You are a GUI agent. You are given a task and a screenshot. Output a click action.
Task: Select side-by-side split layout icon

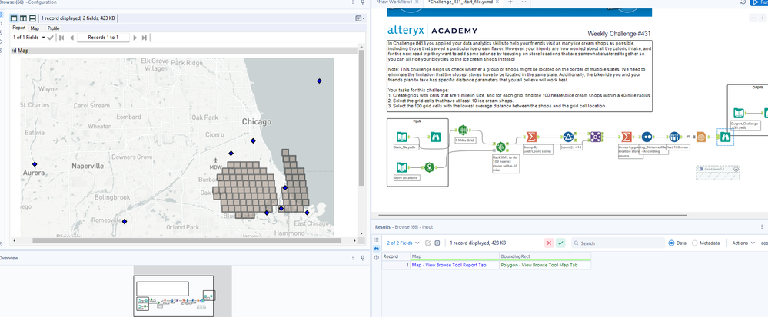click(23, 18)
